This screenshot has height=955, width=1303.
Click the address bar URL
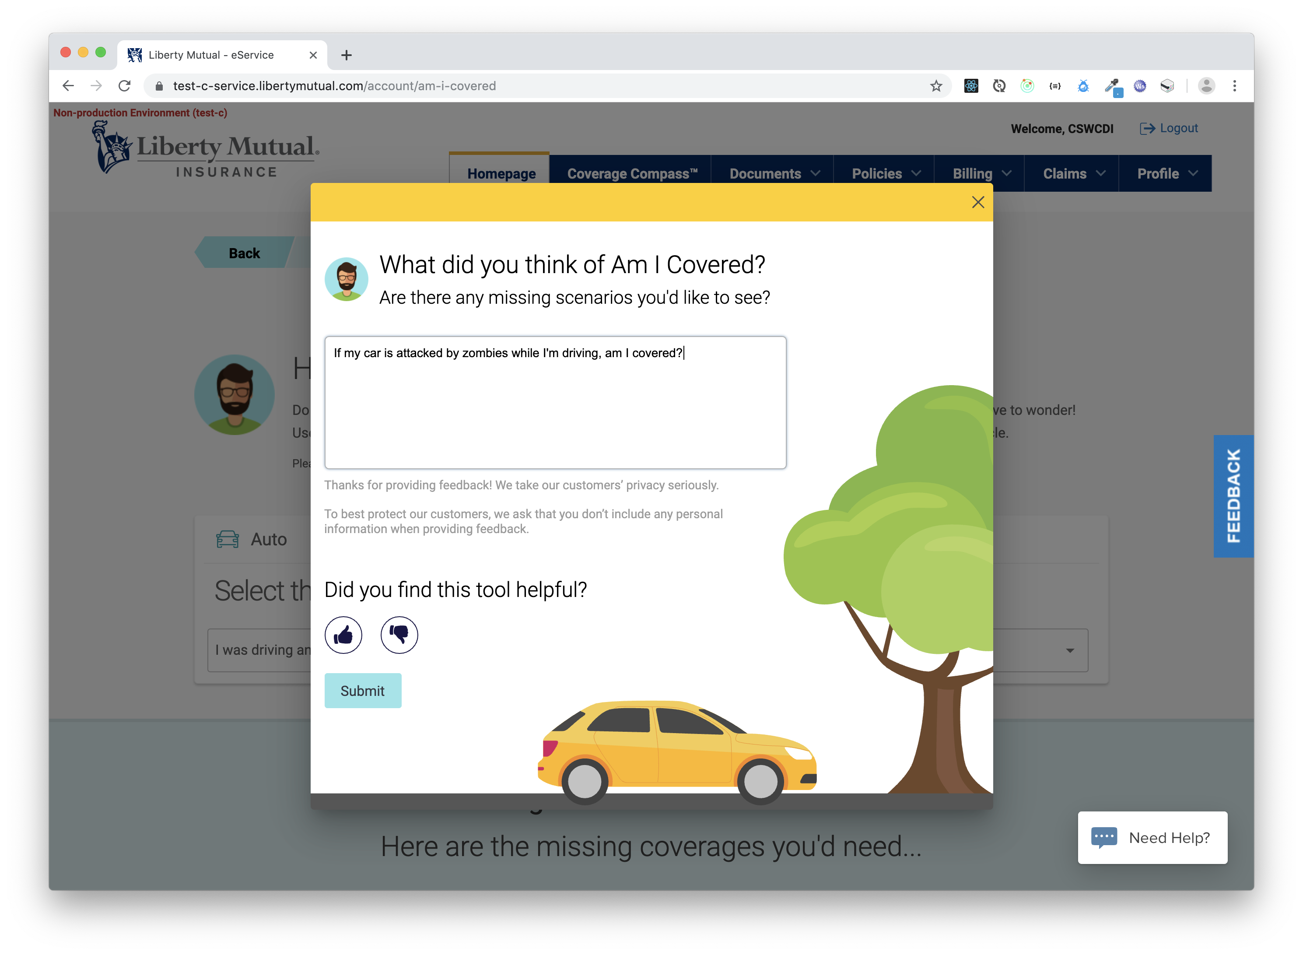click(x=334, y=85)
